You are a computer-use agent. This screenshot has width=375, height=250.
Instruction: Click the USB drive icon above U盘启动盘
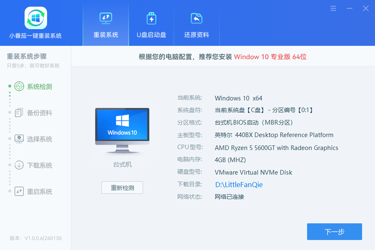coord(151,18)
